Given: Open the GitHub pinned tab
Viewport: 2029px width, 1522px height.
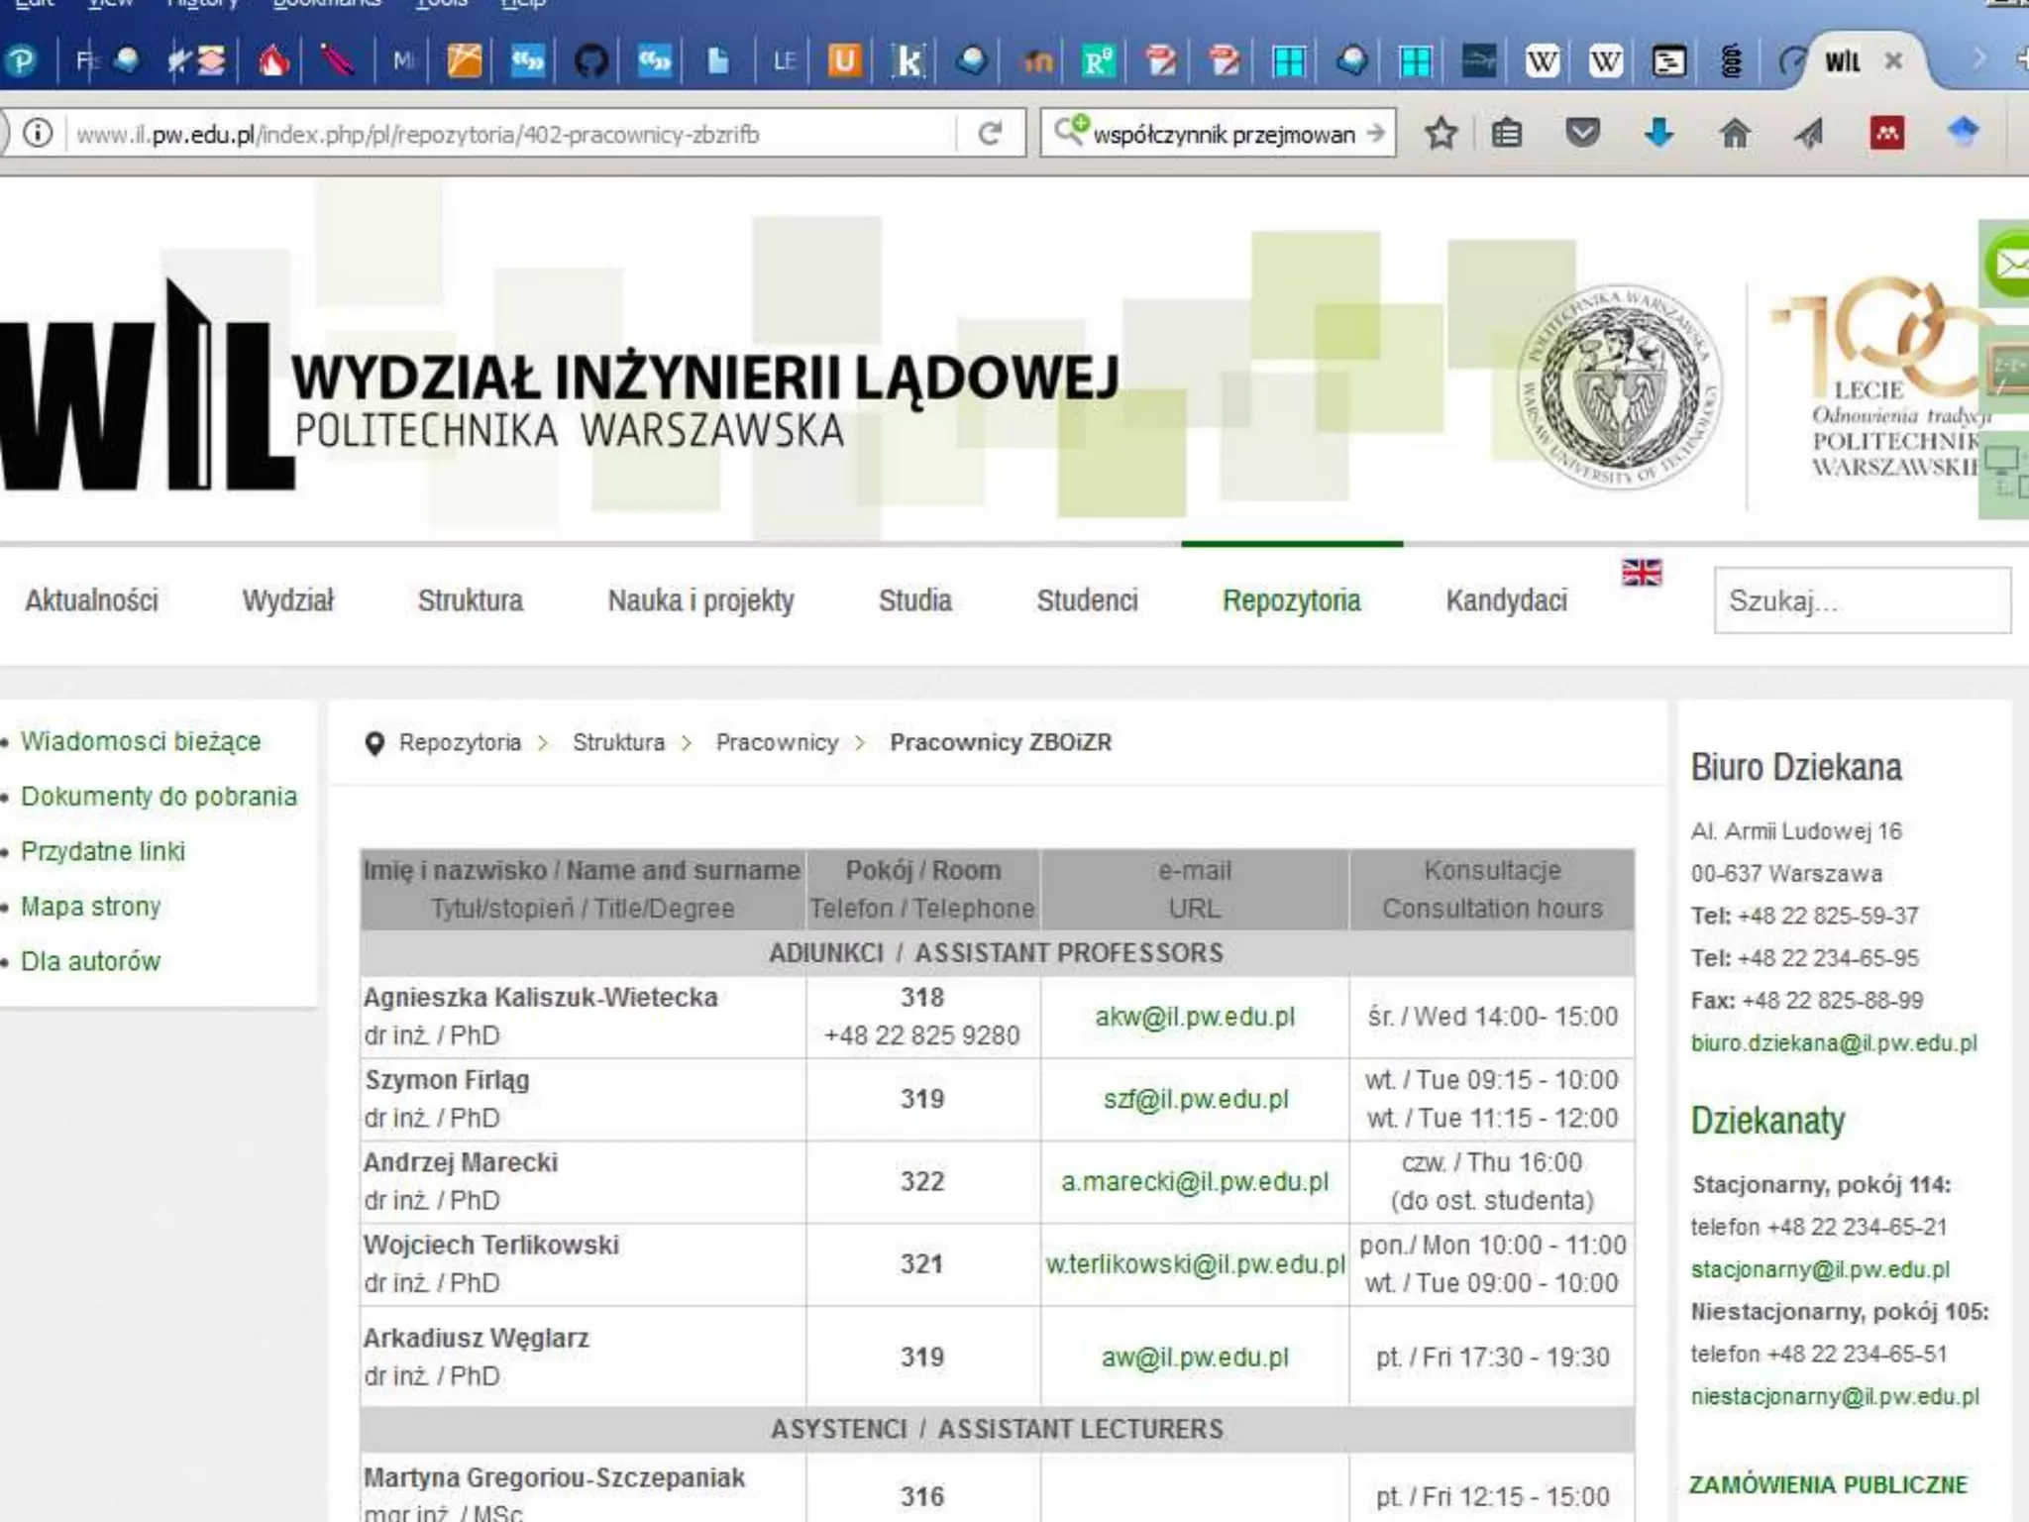Looking at the screenshot, I should pos(590,61).
